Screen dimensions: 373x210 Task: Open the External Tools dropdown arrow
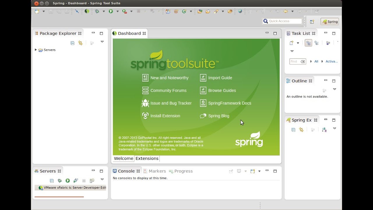click(131, 11)
